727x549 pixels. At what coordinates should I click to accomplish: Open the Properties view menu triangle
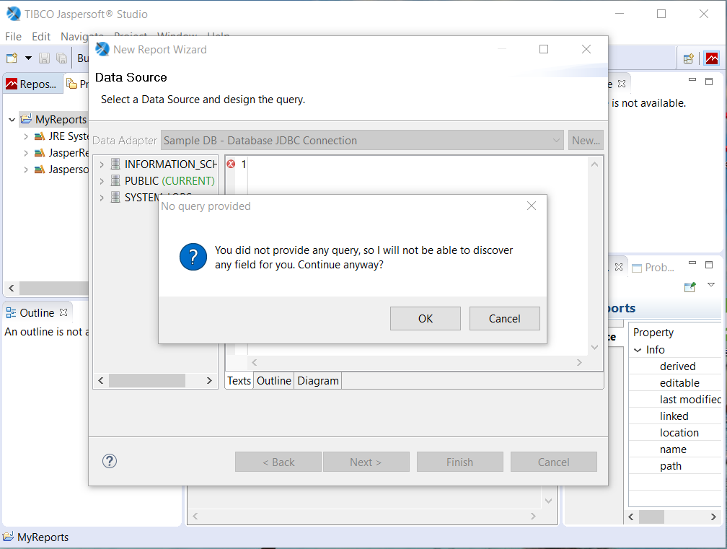[711, 285]
